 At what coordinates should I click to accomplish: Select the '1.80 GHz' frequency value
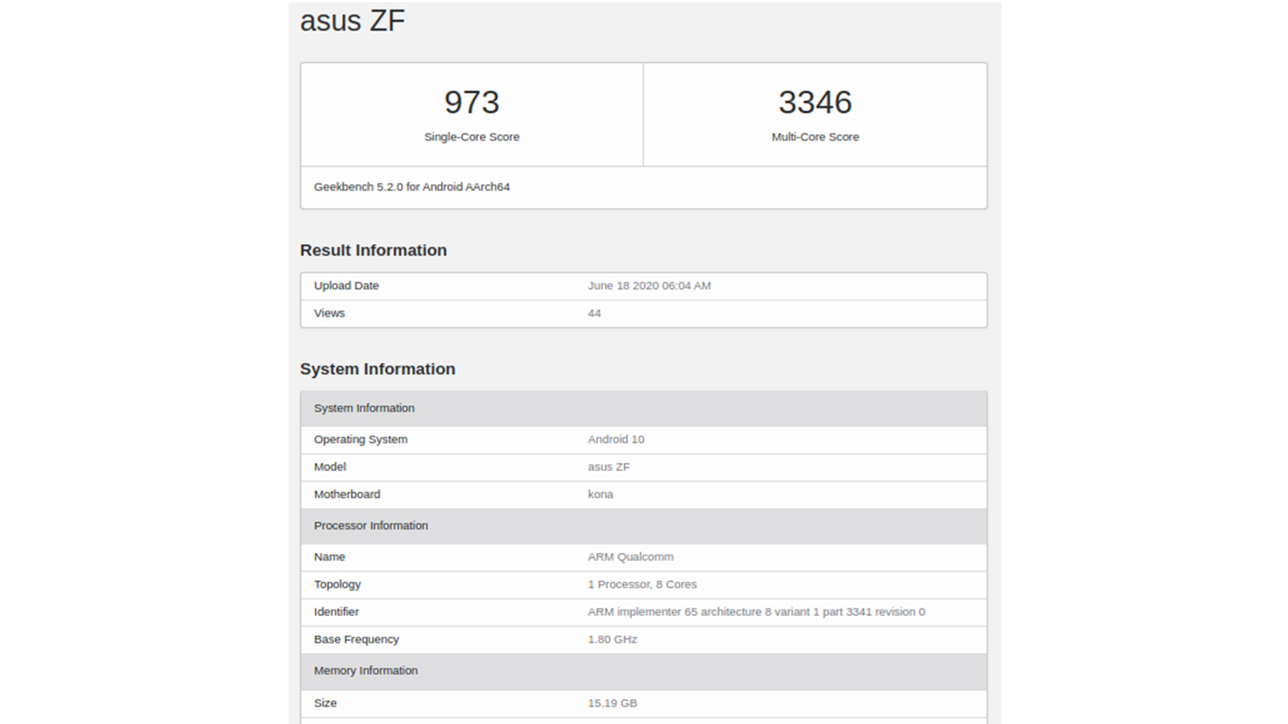tap(612, 639)
